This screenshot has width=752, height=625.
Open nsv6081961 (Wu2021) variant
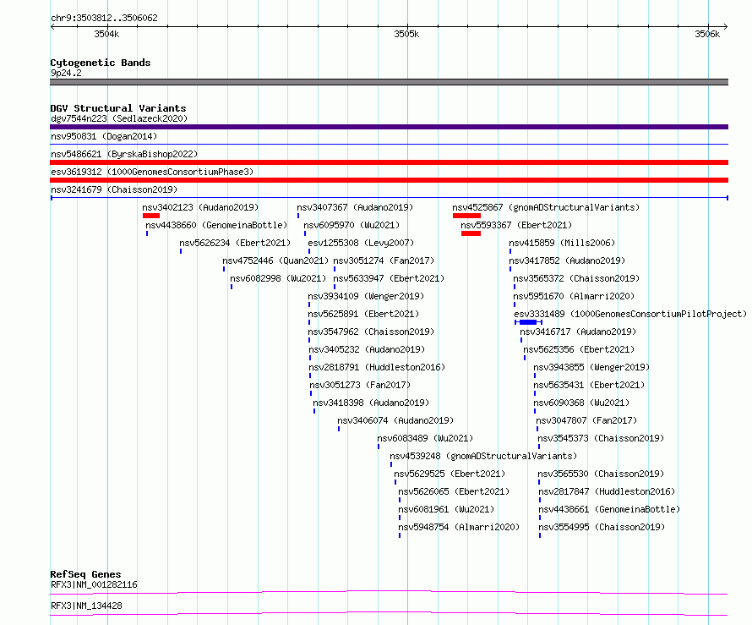tap(446, 509)
